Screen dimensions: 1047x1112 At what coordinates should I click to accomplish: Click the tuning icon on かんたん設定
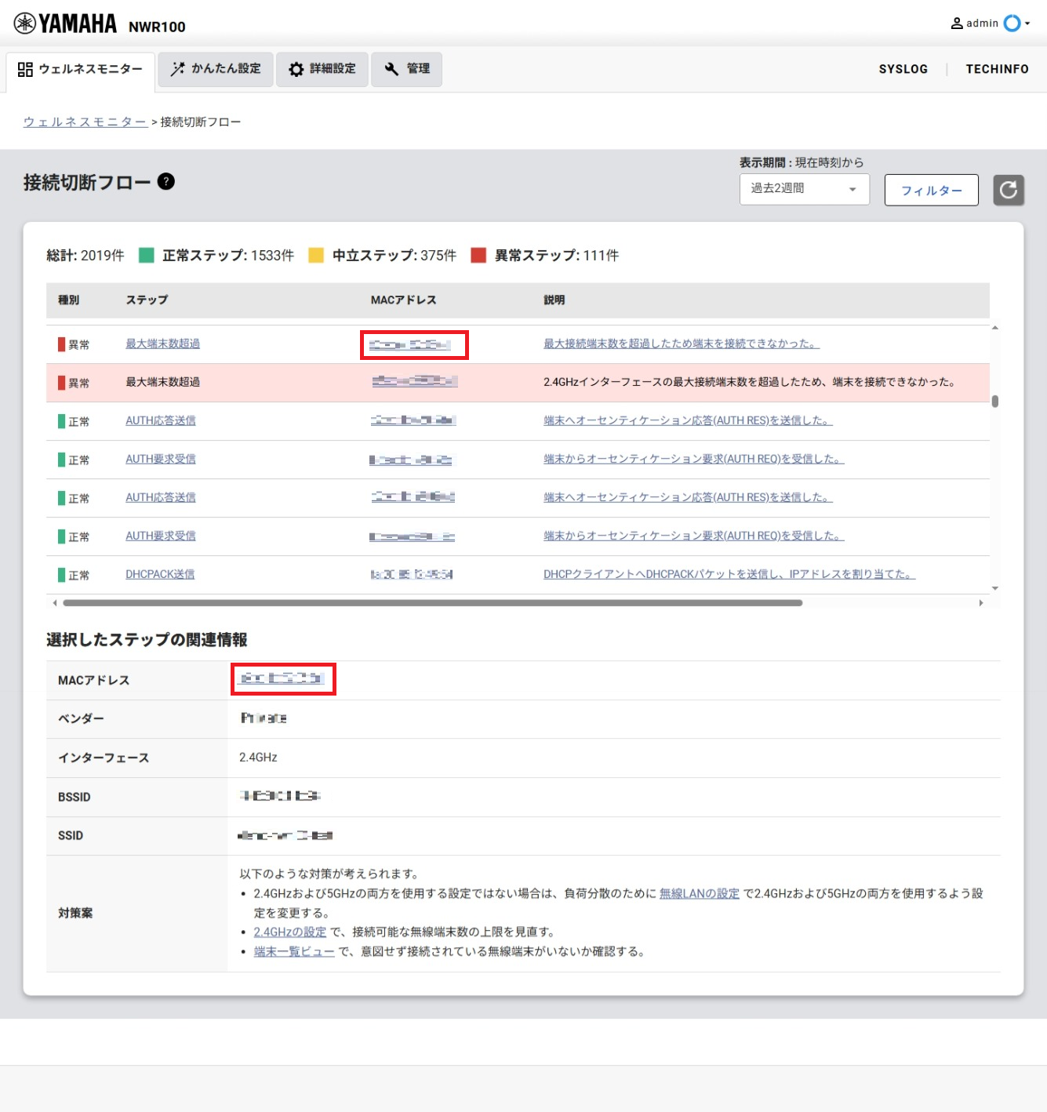point(176,69)
